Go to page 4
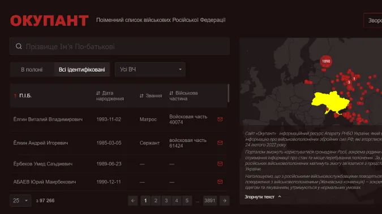The image size is (382, 214). (177, 200)
